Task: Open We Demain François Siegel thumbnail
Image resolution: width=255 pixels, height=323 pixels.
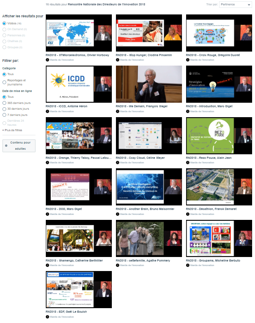Action: tap(149, 84)
